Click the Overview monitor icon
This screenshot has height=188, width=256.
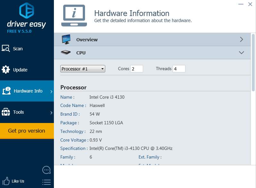[x=66, y=39]
